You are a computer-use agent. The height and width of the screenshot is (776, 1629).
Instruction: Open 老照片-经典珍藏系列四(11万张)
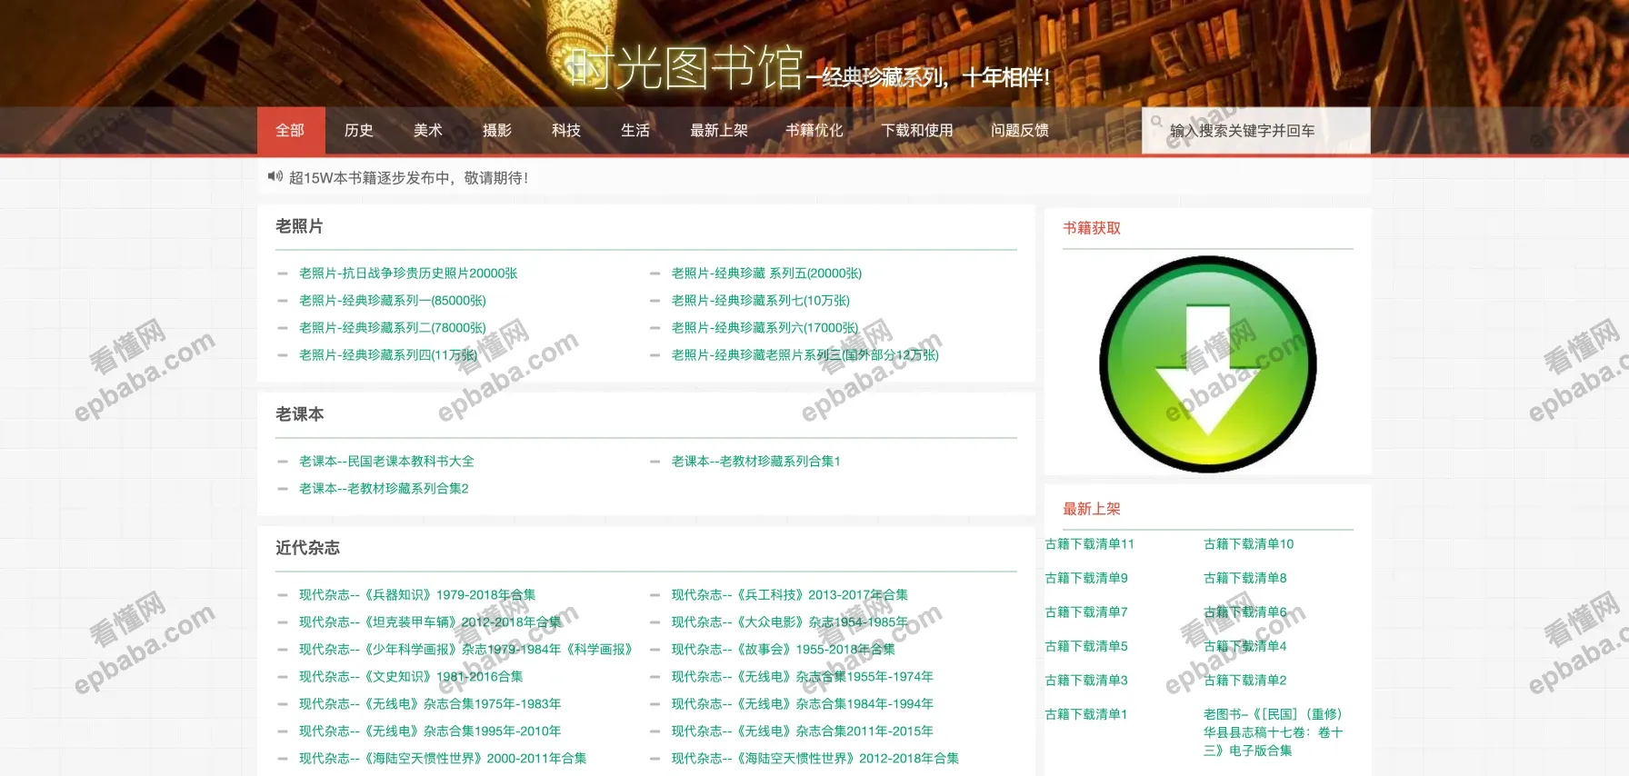coord(388,355)
